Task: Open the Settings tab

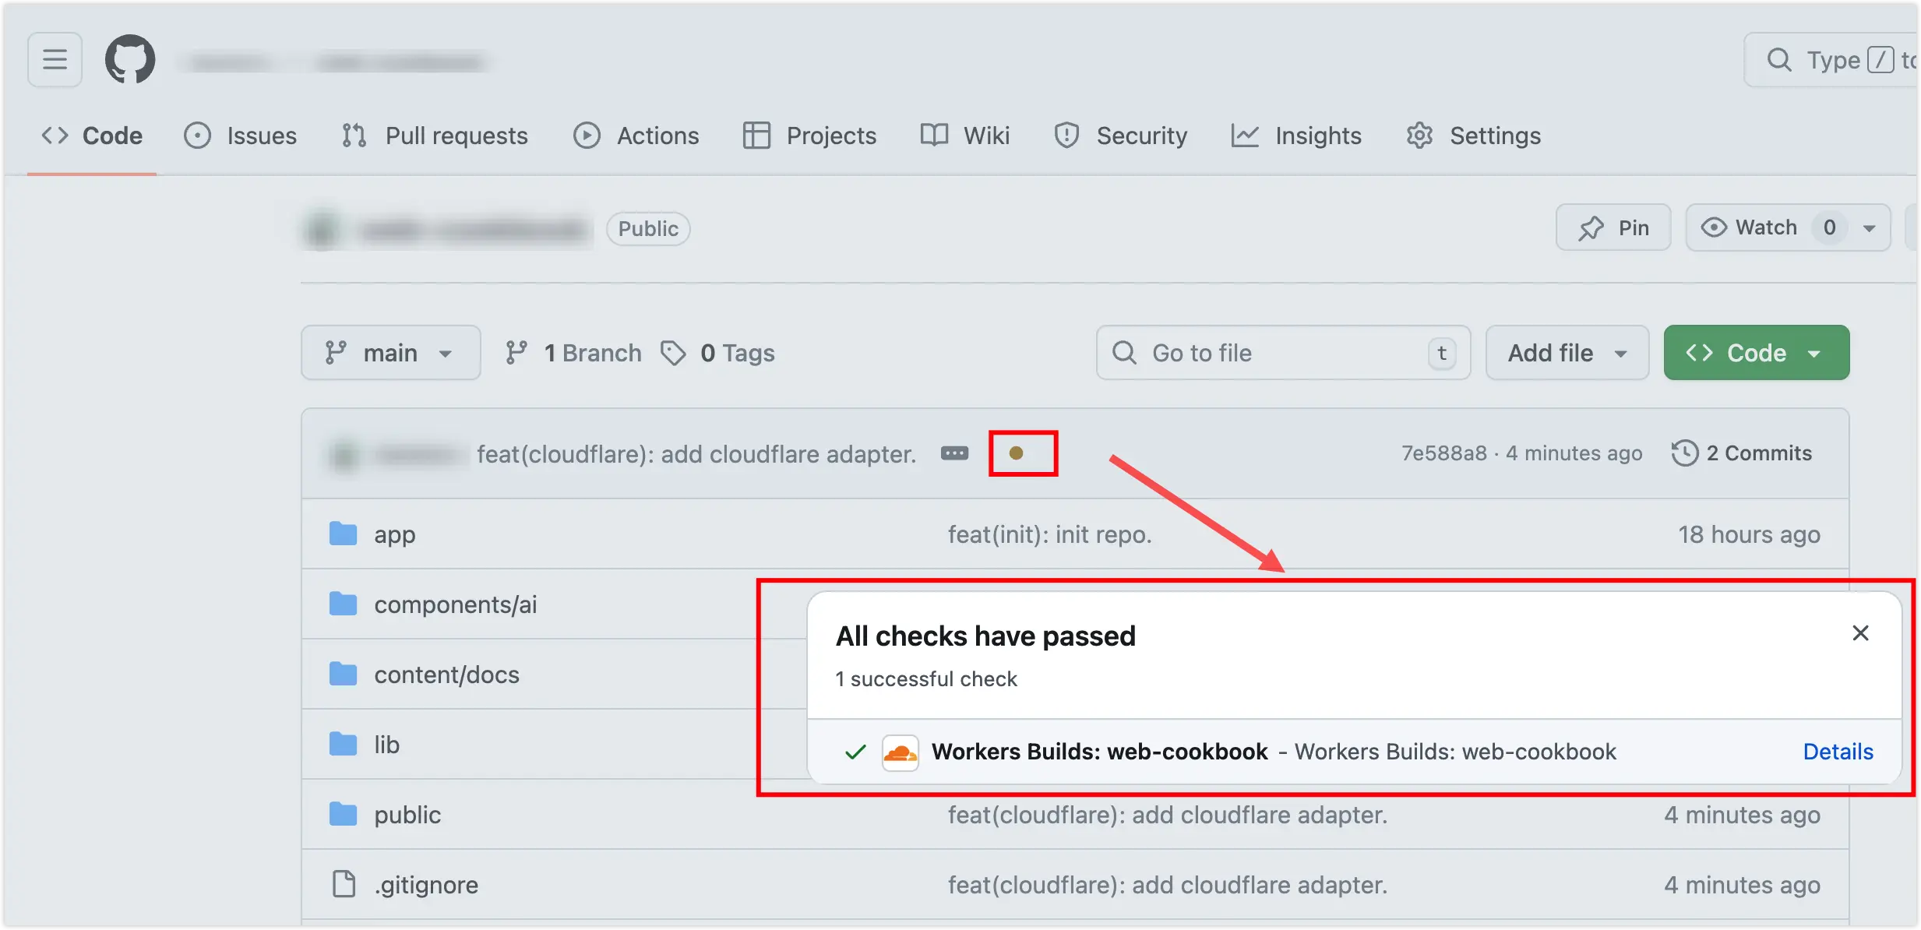Action: [x=1474, y=136]
